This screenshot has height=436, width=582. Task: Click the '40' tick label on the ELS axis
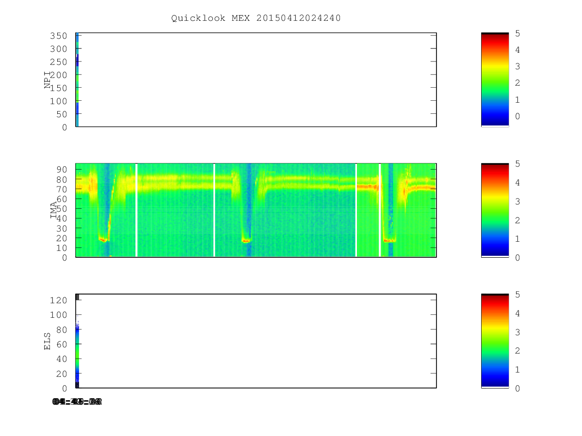click(62, 359)
